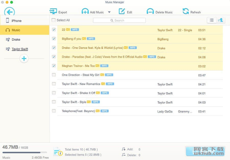Click the Edit button label
Viewport: 230px width, 160px height.
tap(130, 12)
